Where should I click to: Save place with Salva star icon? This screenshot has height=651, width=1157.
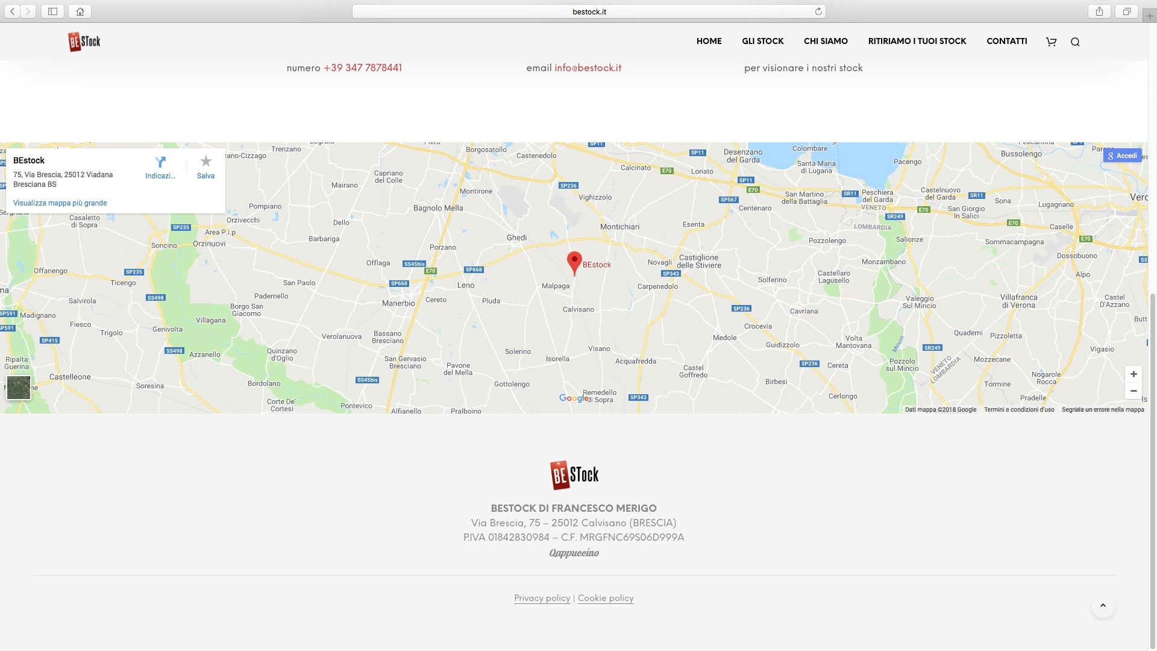point(205,167)
